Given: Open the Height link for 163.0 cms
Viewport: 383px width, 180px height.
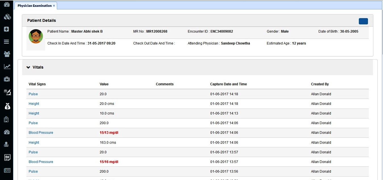Looking at the screenshot, I should point(34,143).
